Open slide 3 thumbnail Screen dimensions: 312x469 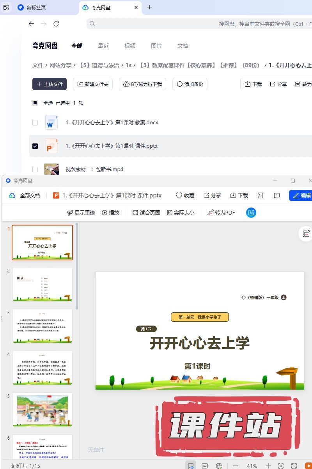pos(42,326)
